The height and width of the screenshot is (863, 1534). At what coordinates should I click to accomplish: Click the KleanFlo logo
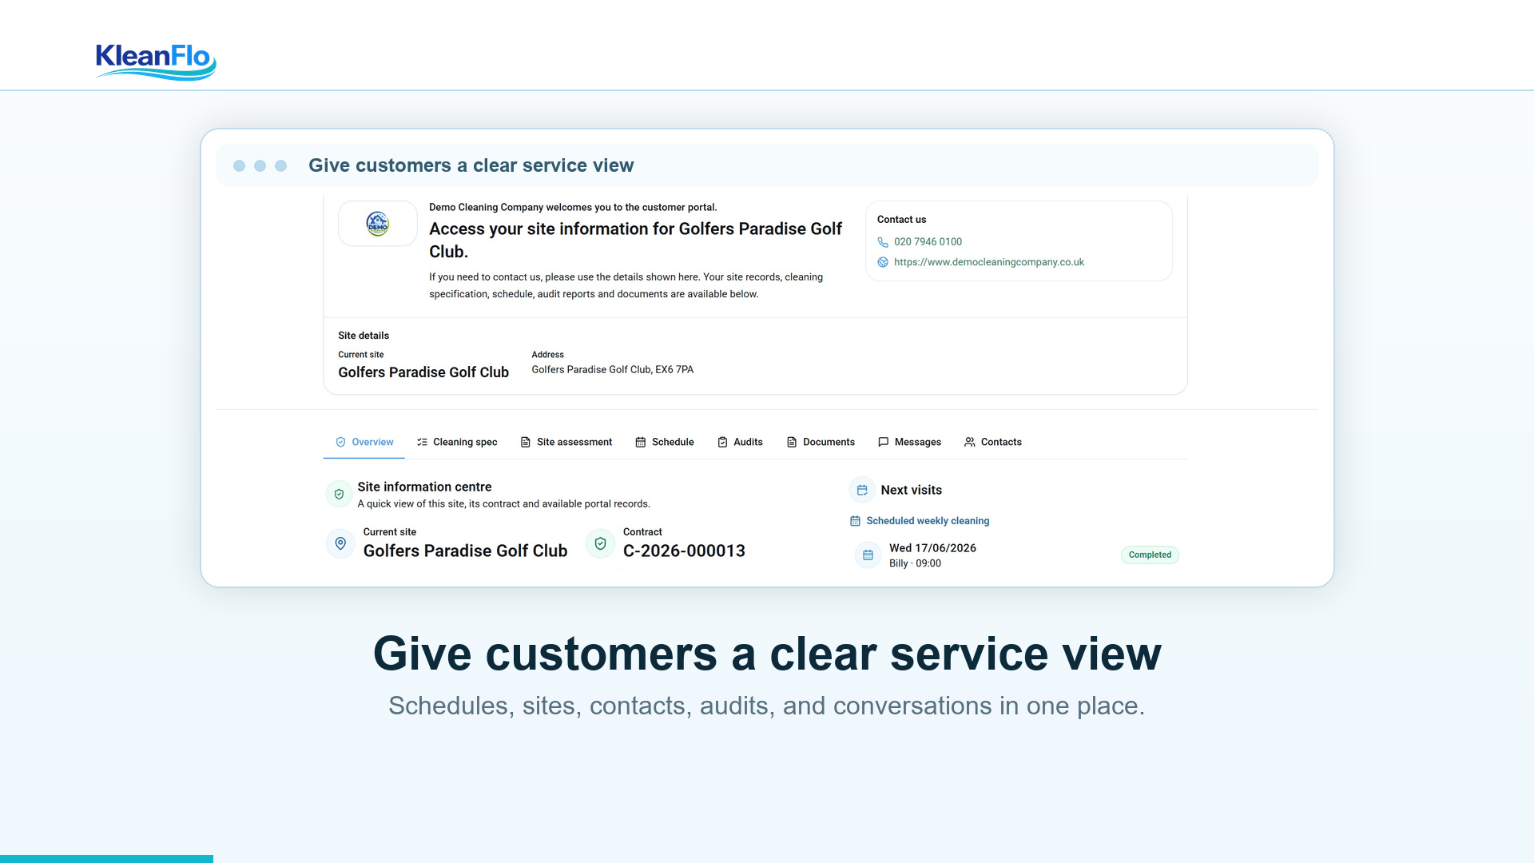[x=156, y=61]
